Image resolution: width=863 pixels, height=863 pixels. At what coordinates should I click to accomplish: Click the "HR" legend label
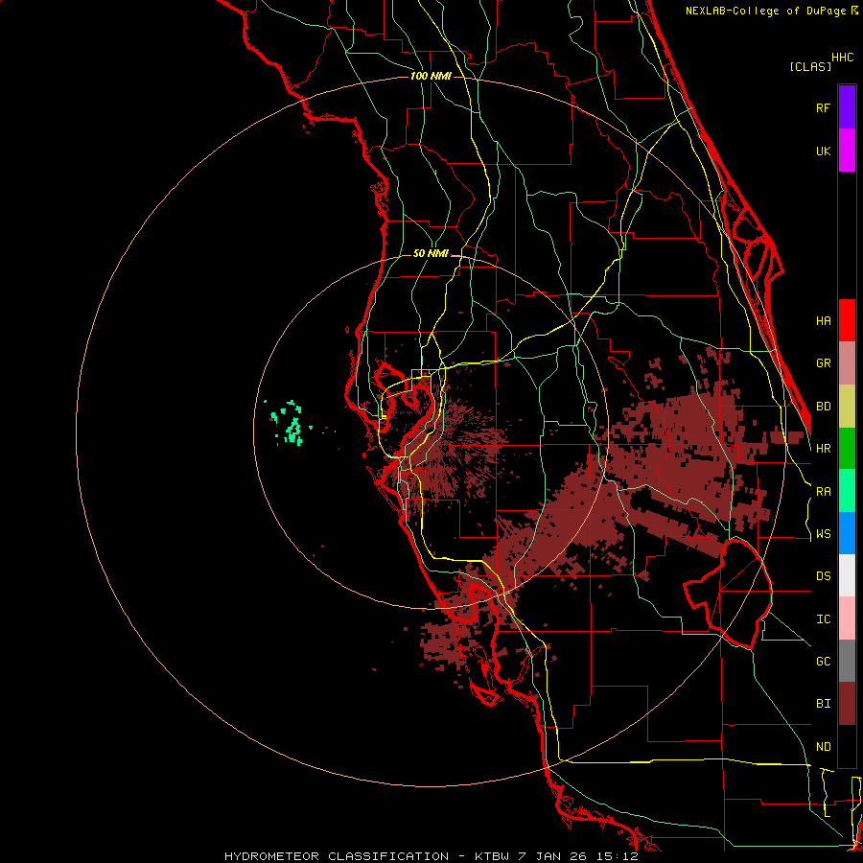(823, 449)
